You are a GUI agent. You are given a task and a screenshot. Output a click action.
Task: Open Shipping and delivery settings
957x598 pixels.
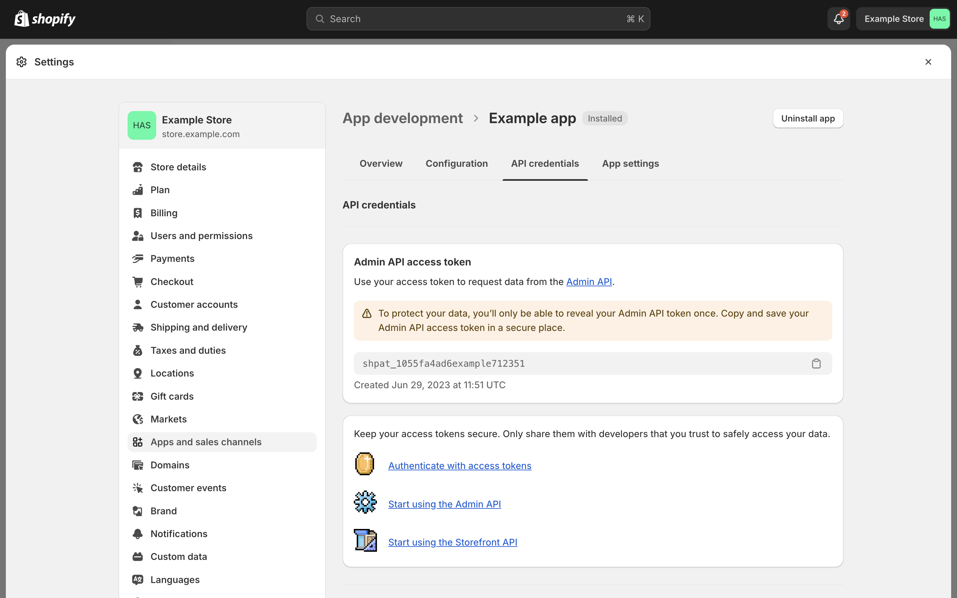222,327
